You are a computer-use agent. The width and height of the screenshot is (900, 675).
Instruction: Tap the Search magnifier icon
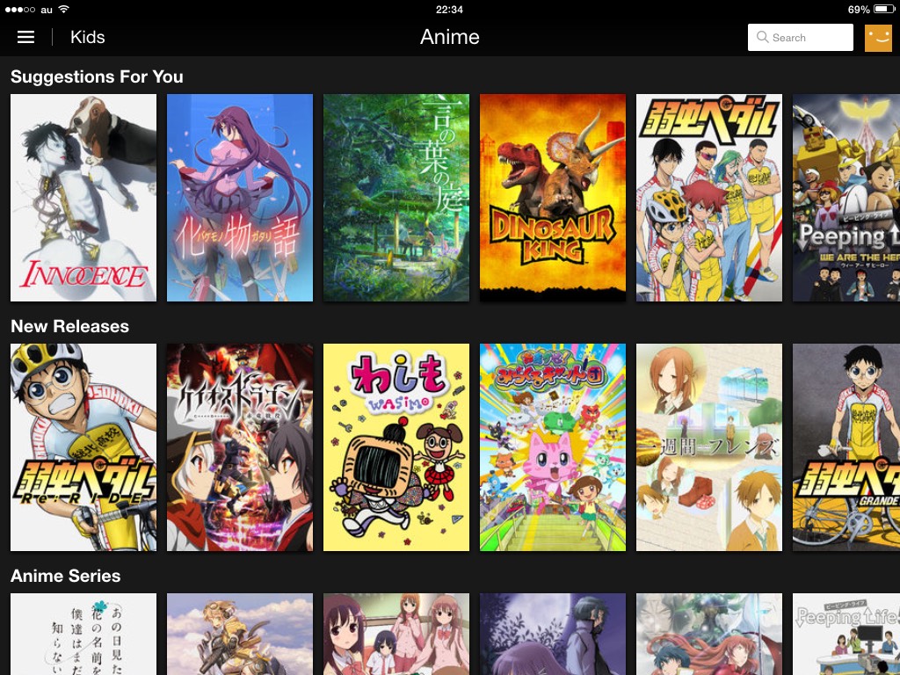(762, 37)
